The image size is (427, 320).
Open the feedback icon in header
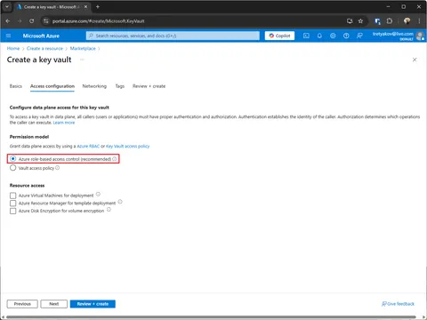pyautogui.click(x=359, y=36)
